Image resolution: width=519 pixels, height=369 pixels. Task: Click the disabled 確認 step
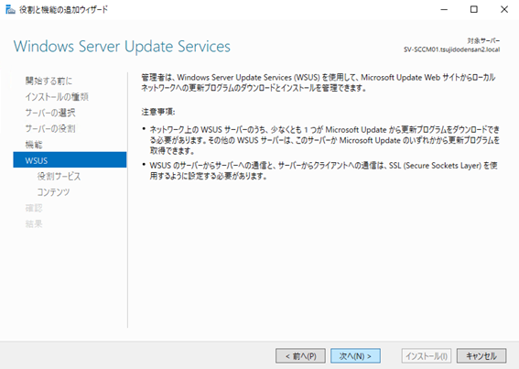coord(34,208)
